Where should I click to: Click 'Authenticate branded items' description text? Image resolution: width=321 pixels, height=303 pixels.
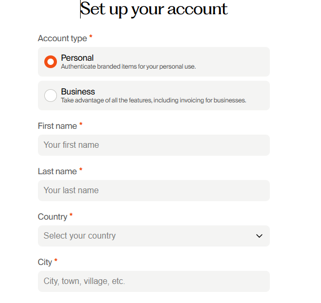128,67
